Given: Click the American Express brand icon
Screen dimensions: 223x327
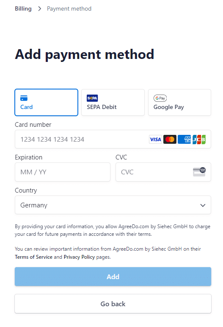Looking at the screenshot, I should coord(184,139).
